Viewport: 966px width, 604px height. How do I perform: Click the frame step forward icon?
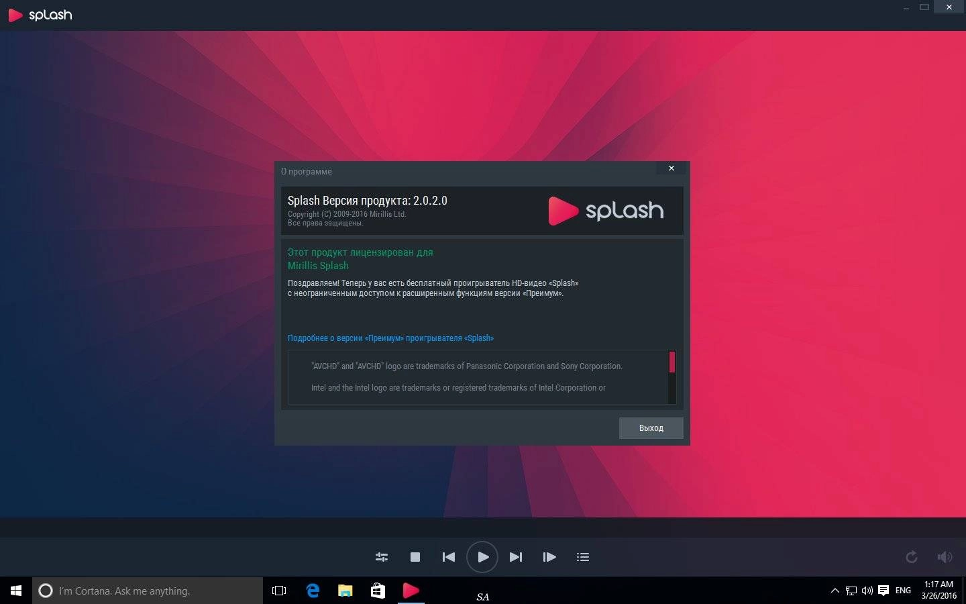pos(549,557)
